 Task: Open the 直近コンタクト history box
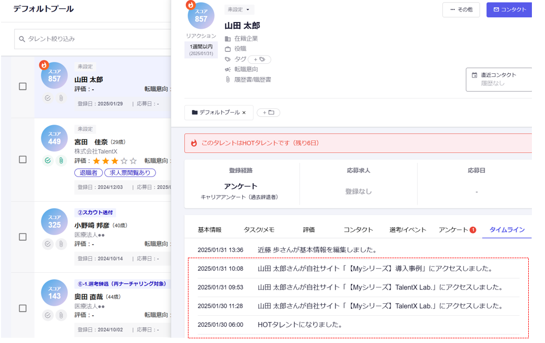coord(498,79)
